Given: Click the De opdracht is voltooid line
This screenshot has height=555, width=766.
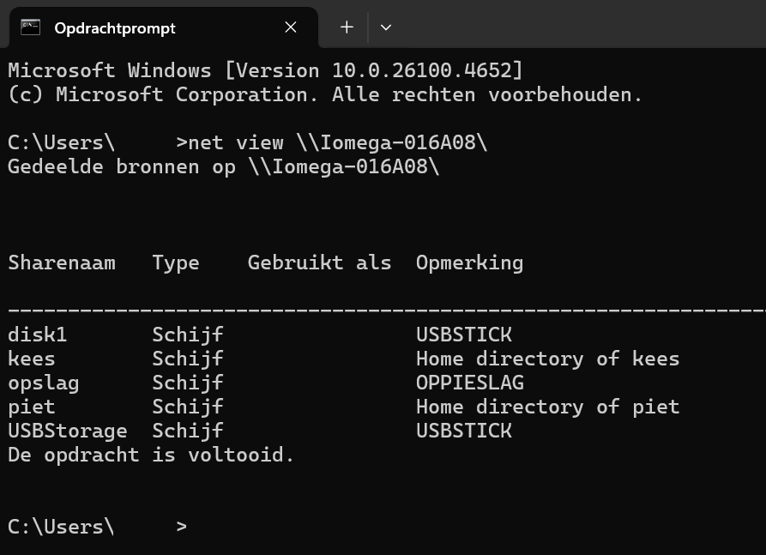Looking at the screenshot, I should (151, 455).
